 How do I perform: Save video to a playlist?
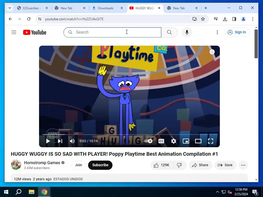coord(225,165)
